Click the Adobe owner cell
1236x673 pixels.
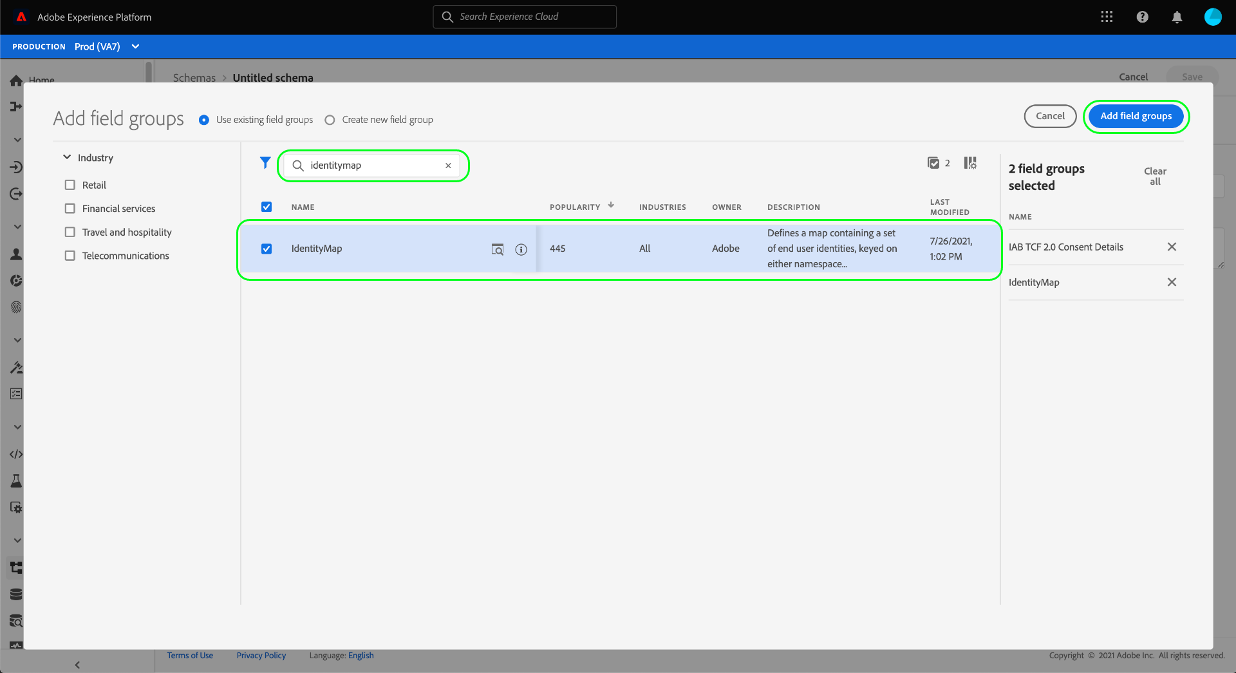click(726, 249)
